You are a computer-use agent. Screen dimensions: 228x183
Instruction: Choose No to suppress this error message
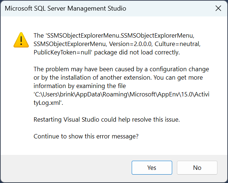(x=197, y=168)
